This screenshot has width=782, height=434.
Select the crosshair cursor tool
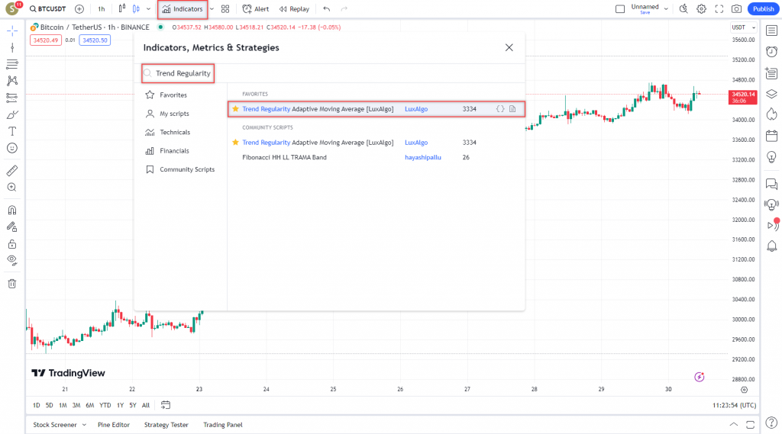(x=12, y=31)
